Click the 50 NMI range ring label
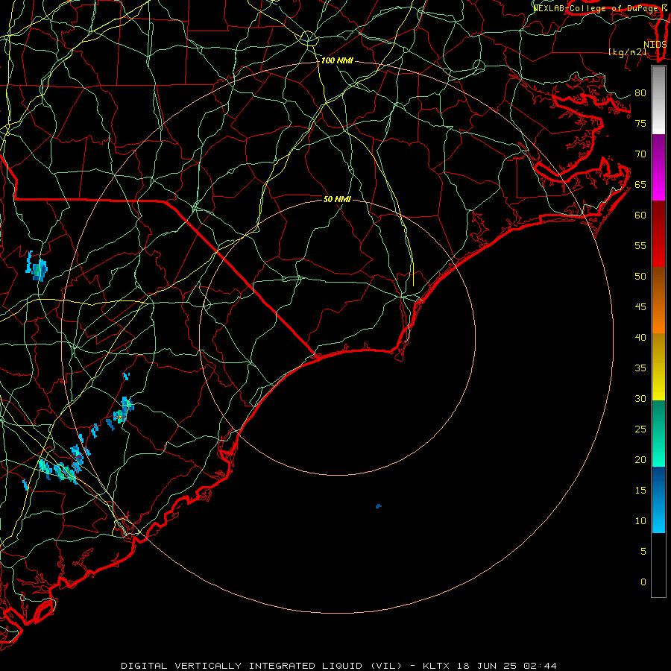Viewport: 671px width, 671px height. (337, 199)
